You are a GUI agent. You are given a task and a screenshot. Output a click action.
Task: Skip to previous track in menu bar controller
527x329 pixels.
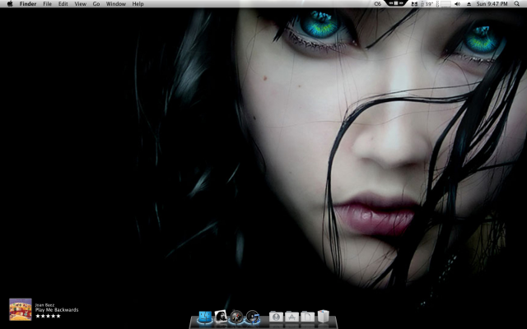[x=390, y=3]
